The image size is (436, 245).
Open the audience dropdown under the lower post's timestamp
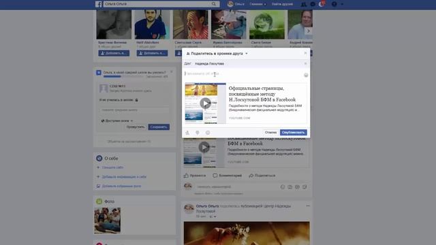click(213, 216)
